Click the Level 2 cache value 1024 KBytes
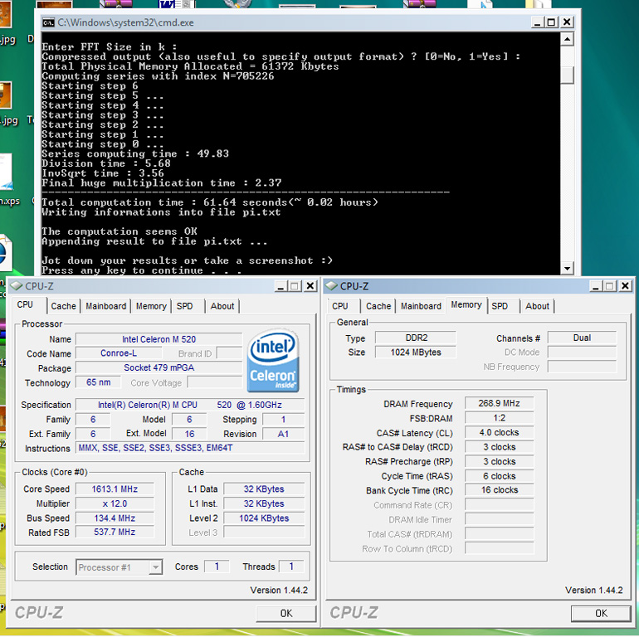 pos(264,518)
